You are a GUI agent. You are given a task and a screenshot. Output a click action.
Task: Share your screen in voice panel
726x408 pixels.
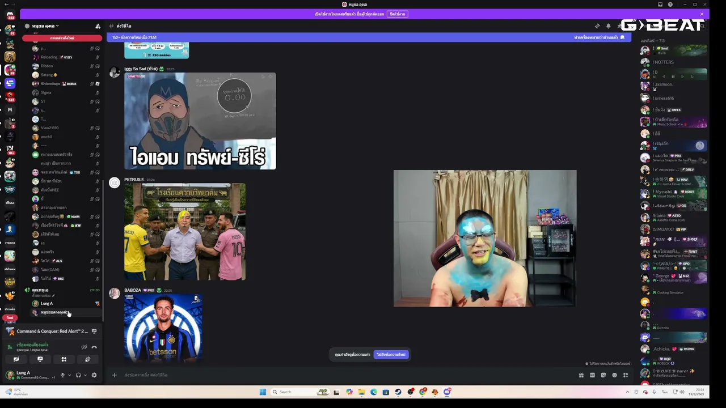[x=40, y=359]
